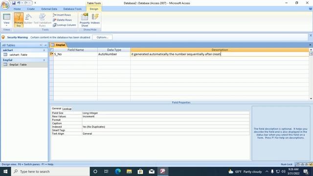Launch Microsoft Edge from taskbar
This screenshot has width=313, height=176.
tap(118, 172)
